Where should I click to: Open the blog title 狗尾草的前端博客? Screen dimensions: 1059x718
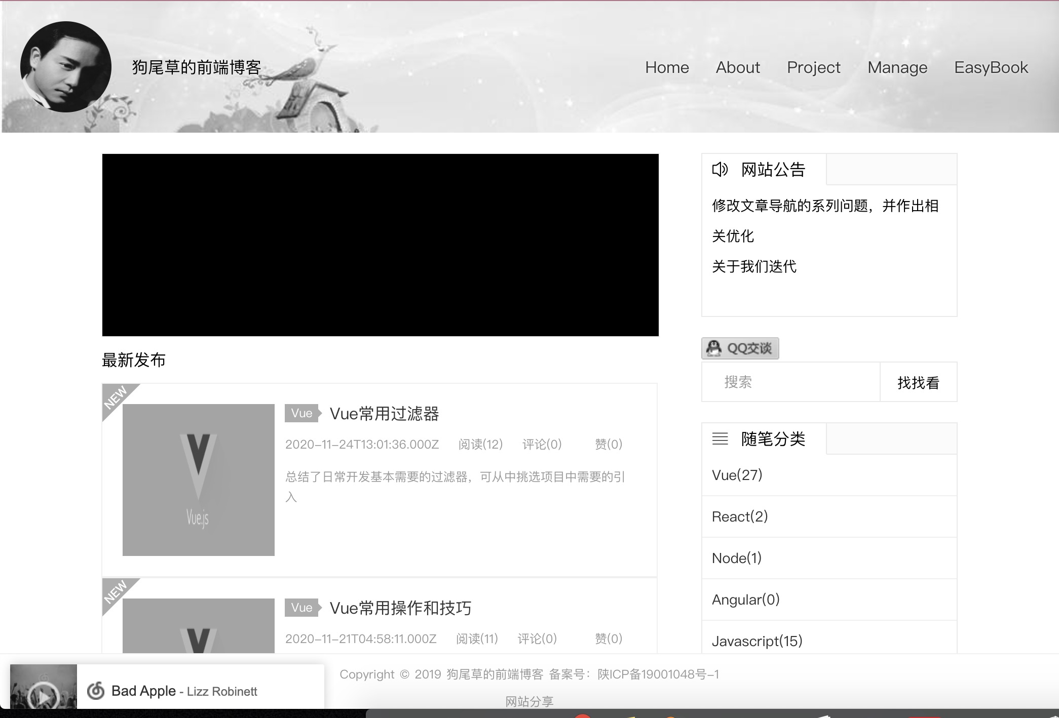(197, 67)
